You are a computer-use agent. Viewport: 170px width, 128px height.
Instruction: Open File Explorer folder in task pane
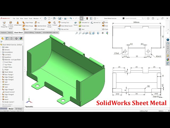point(168,51)
